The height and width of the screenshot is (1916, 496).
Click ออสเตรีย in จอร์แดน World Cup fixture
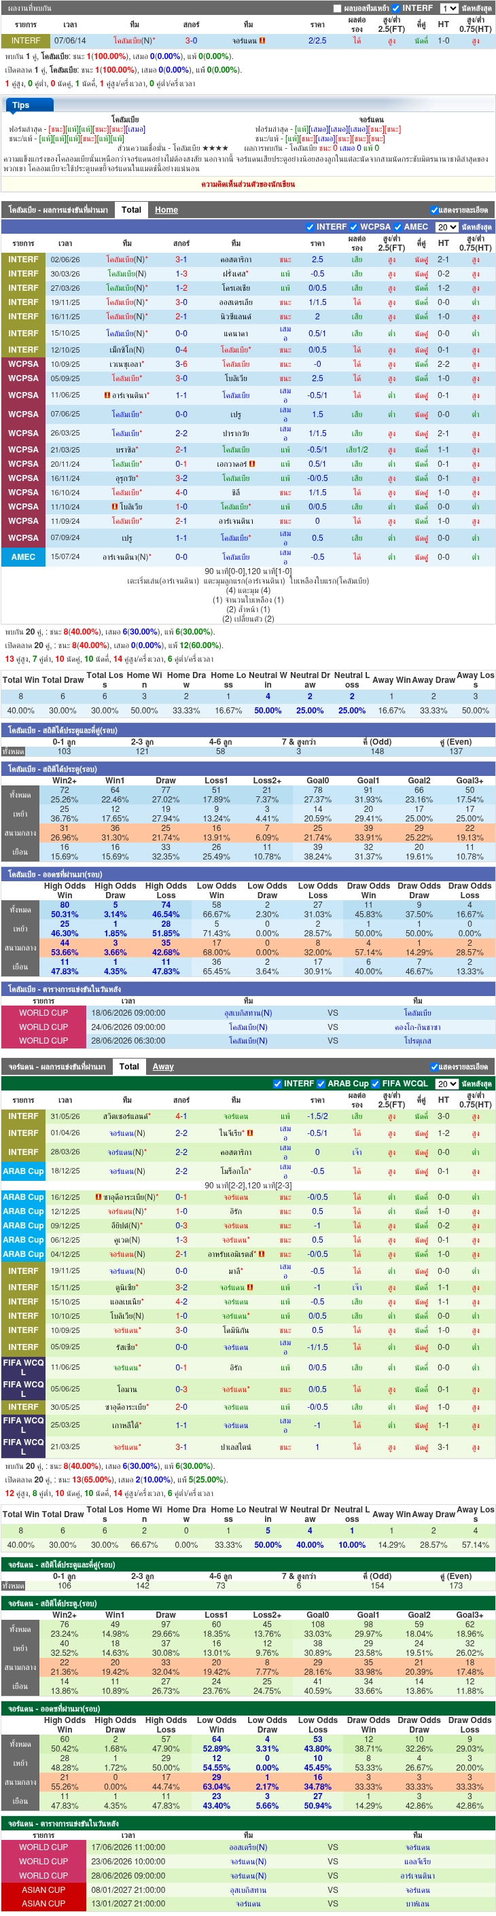249,1847
